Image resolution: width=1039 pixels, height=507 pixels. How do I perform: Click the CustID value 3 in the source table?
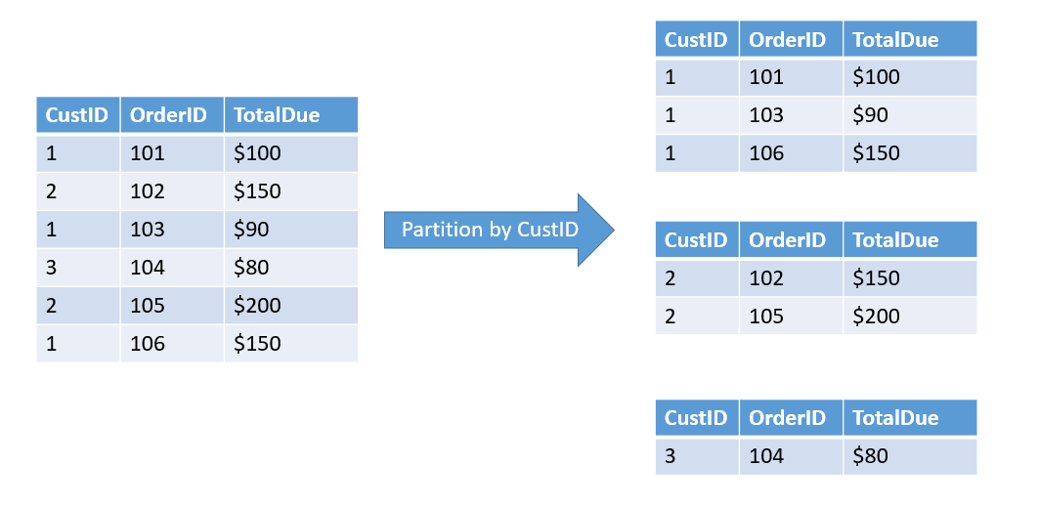(x=78, y=268)
